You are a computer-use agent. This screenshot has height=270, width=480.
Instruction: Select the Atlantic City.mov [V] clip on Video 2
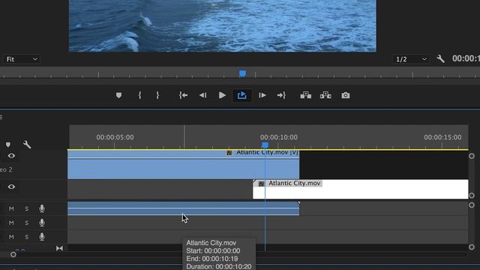(183, 165)
